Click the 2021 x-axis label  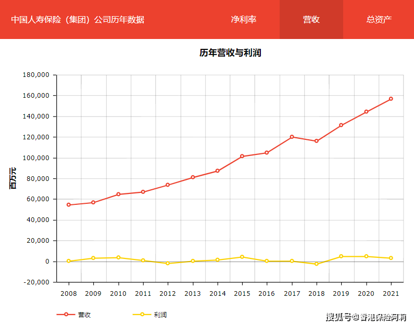coord(391,294)
